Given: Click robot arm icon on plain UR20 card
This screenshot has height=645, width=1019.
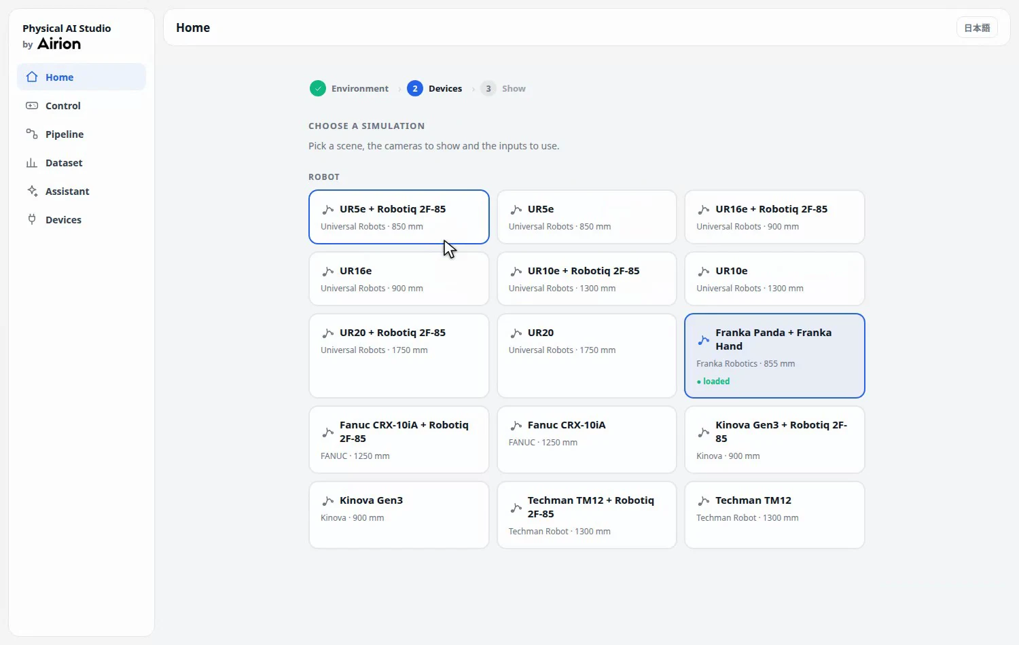Looking at the screenshot, I should click(516, 333).
